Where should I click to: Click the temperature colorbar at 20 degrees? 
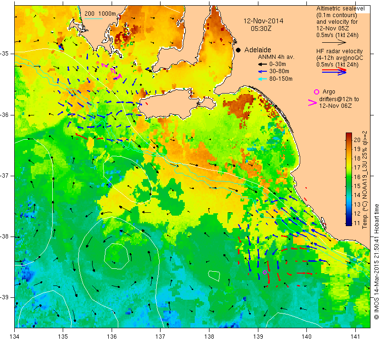[349, 139]
